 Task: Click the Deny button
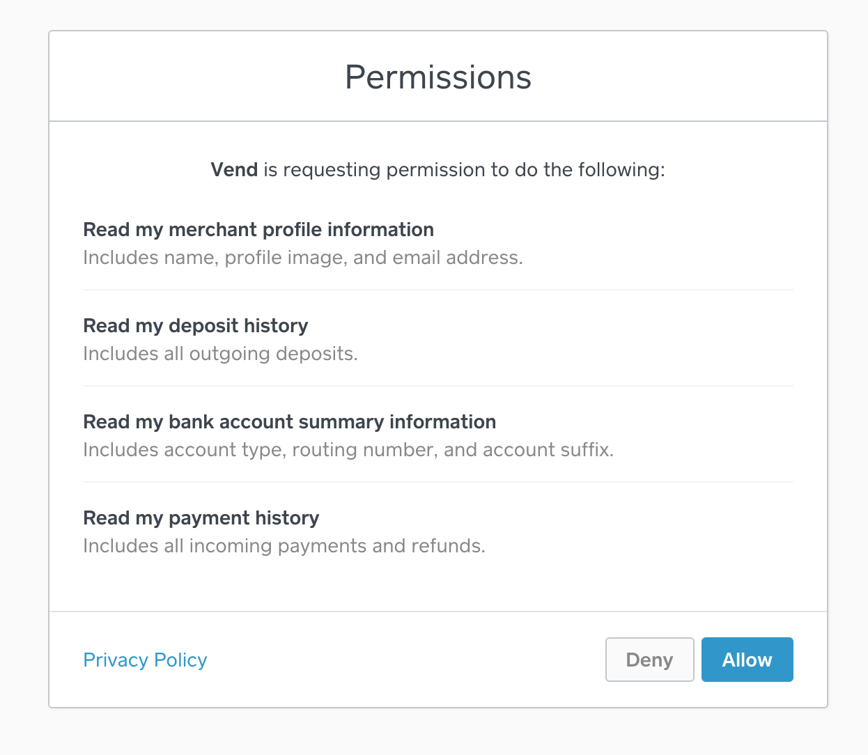pos(649,660)
